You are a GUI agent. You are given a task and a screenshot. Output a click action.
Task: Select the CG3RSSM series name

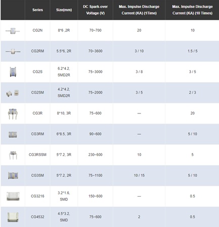tap(37, 155)
